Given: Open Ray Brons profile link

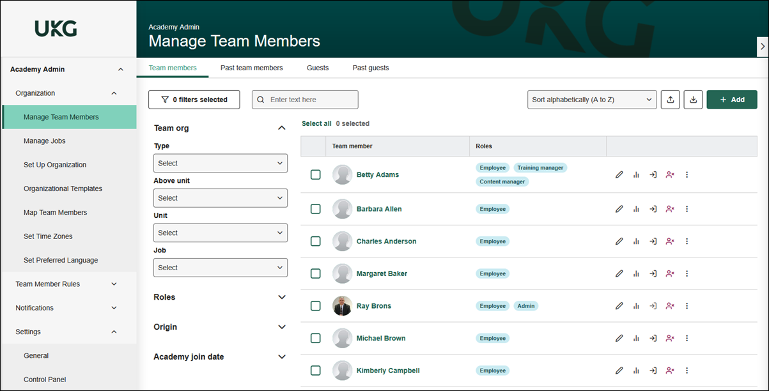Looking at the screenshot, I should (374, 306).
